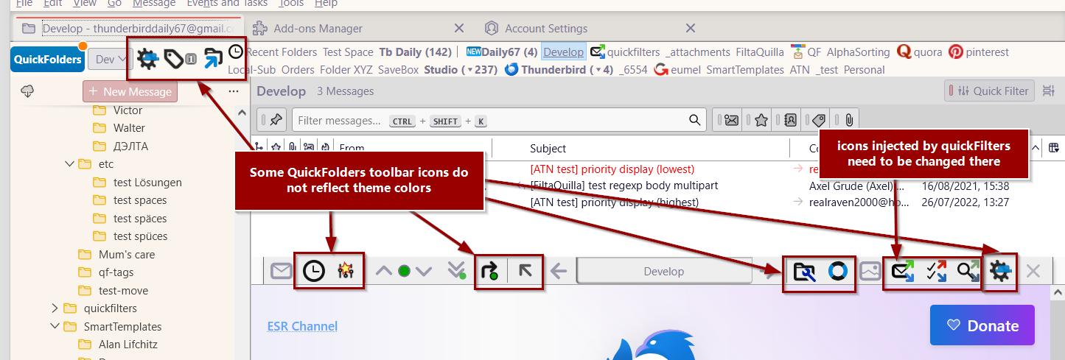This screenshot has height=360, width=1065.
Task: Click the clock icon in the current folder bar
Action: pos(314,272)
